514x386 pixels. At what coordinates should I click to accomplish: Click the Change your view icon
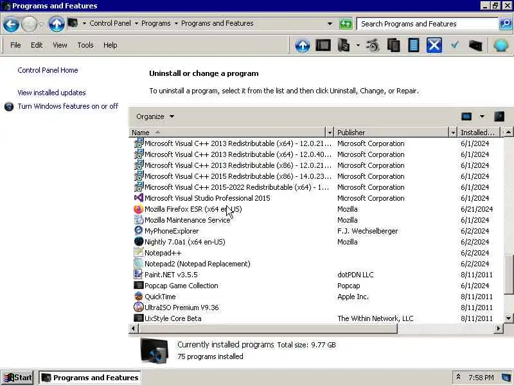tap(466, 116)
